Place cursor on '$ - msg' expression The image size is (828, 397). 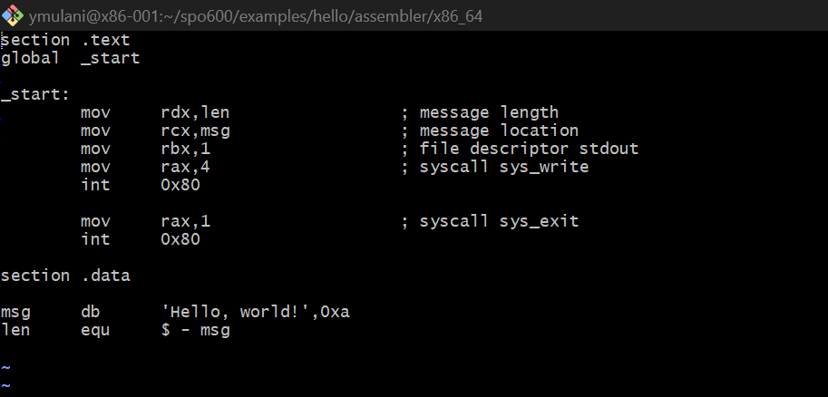(x=195, y=330)
